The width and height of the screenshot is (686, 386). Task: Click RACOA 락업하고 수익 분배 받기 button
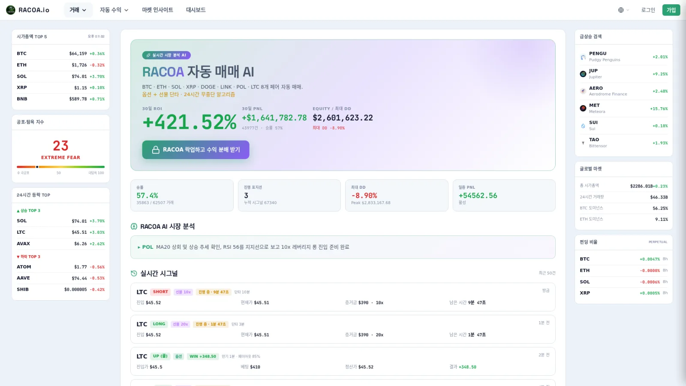[196, 150]
